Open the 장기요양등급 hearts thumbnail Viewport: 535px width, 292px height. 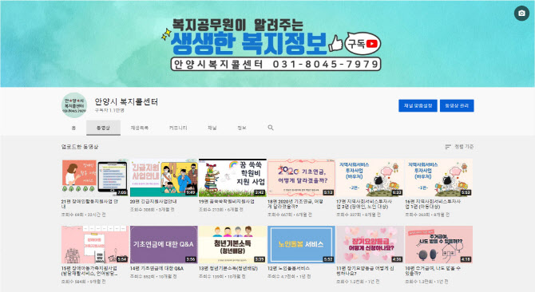pyautogui.click(x=371, y=244)
